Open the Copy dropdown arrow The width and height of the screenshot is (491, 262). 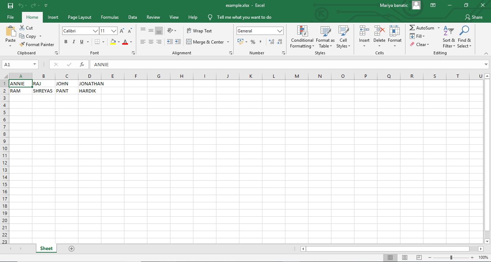coord(40,36)
